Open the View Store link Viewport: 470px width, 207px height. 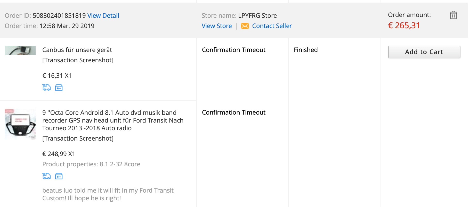pos(217,26)
